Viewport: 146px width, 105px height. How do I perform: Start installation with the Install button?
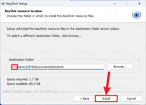tap(106, 98)
